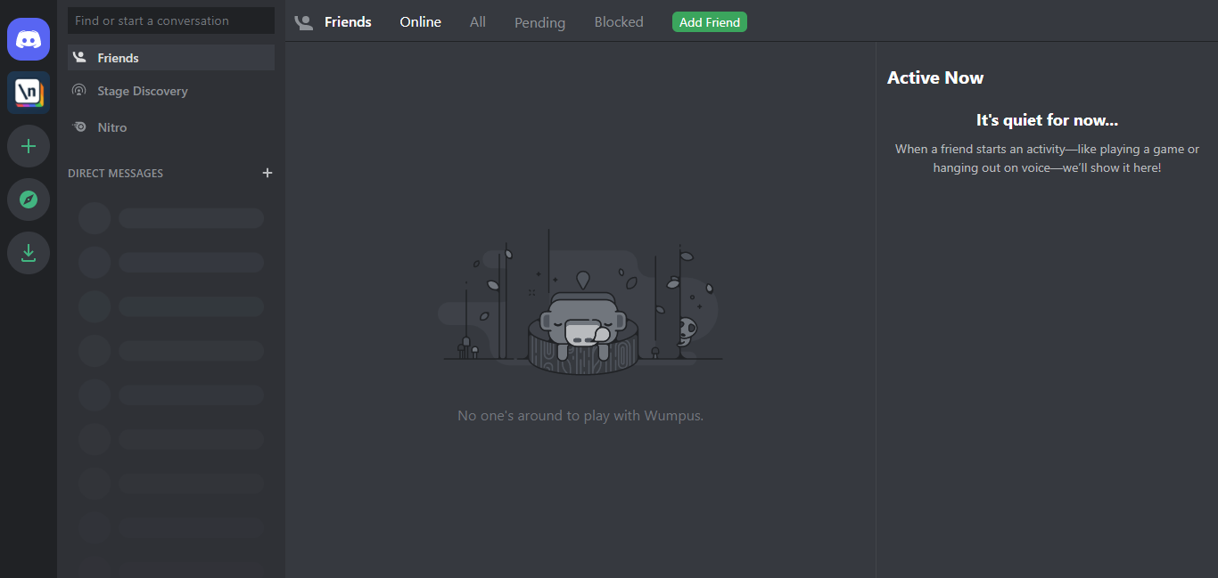Viewport: 1218px width, 578px height.
Task: Click the Friends waving icon in header
Action: coord(304,22)
